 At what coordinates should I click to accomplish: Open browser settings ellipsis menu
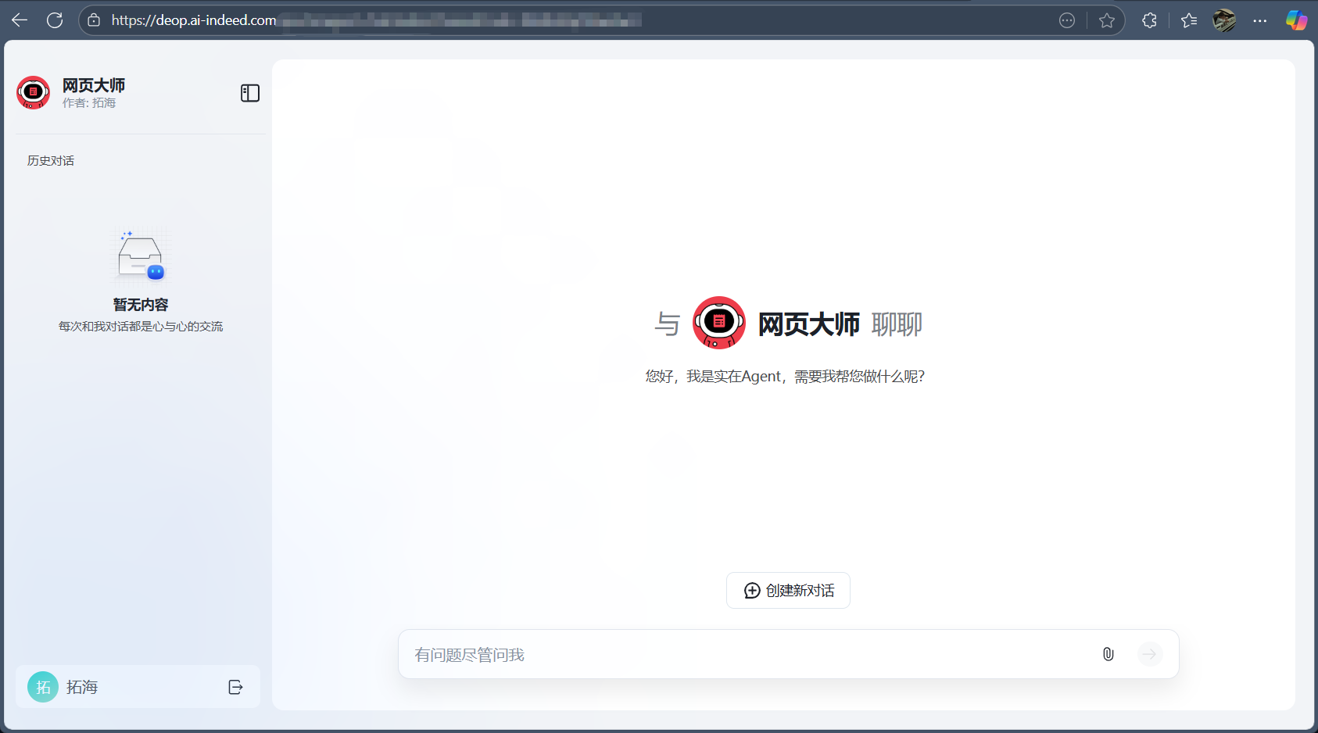(1259, 20)
